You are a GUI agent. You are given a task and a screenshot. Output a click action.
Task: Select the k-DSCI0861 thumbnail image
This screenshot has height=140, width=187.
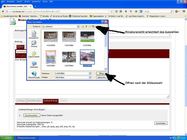[87, 37]
